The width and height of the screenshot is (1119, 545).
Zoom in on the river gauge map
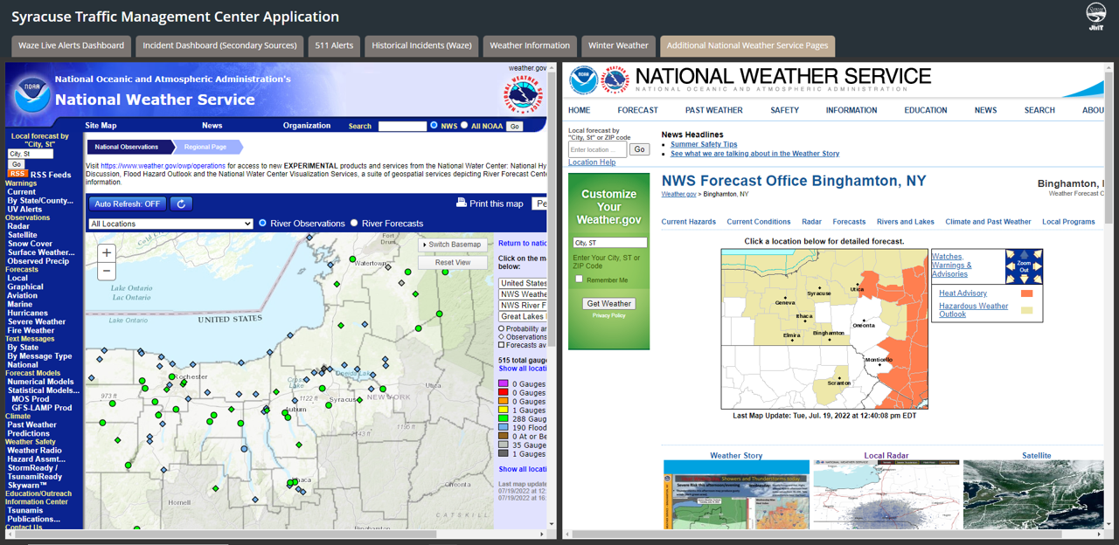(107, 252)
